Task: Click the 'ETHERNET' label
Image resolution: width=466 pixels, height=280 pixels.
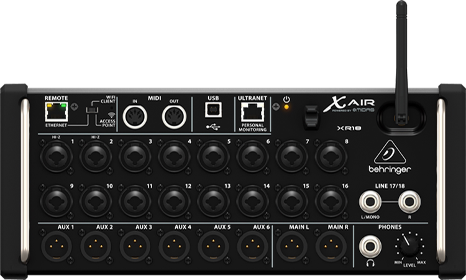Action: tap(56, 125)
